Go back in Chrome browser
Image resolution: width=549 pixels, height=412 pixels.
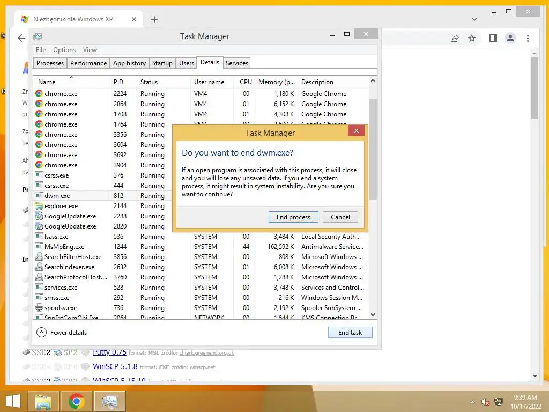(x=21, y=38)
